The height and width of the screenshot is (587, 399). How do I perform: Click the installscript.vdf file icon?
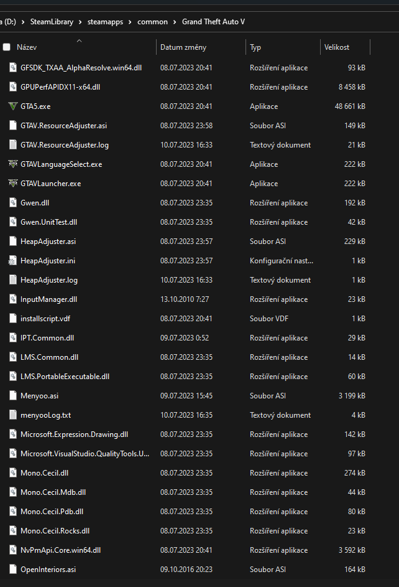(12, 319)
